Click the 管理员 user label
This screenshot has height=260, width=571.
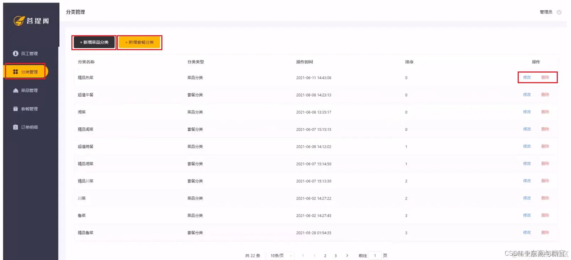tap(546, 12)
